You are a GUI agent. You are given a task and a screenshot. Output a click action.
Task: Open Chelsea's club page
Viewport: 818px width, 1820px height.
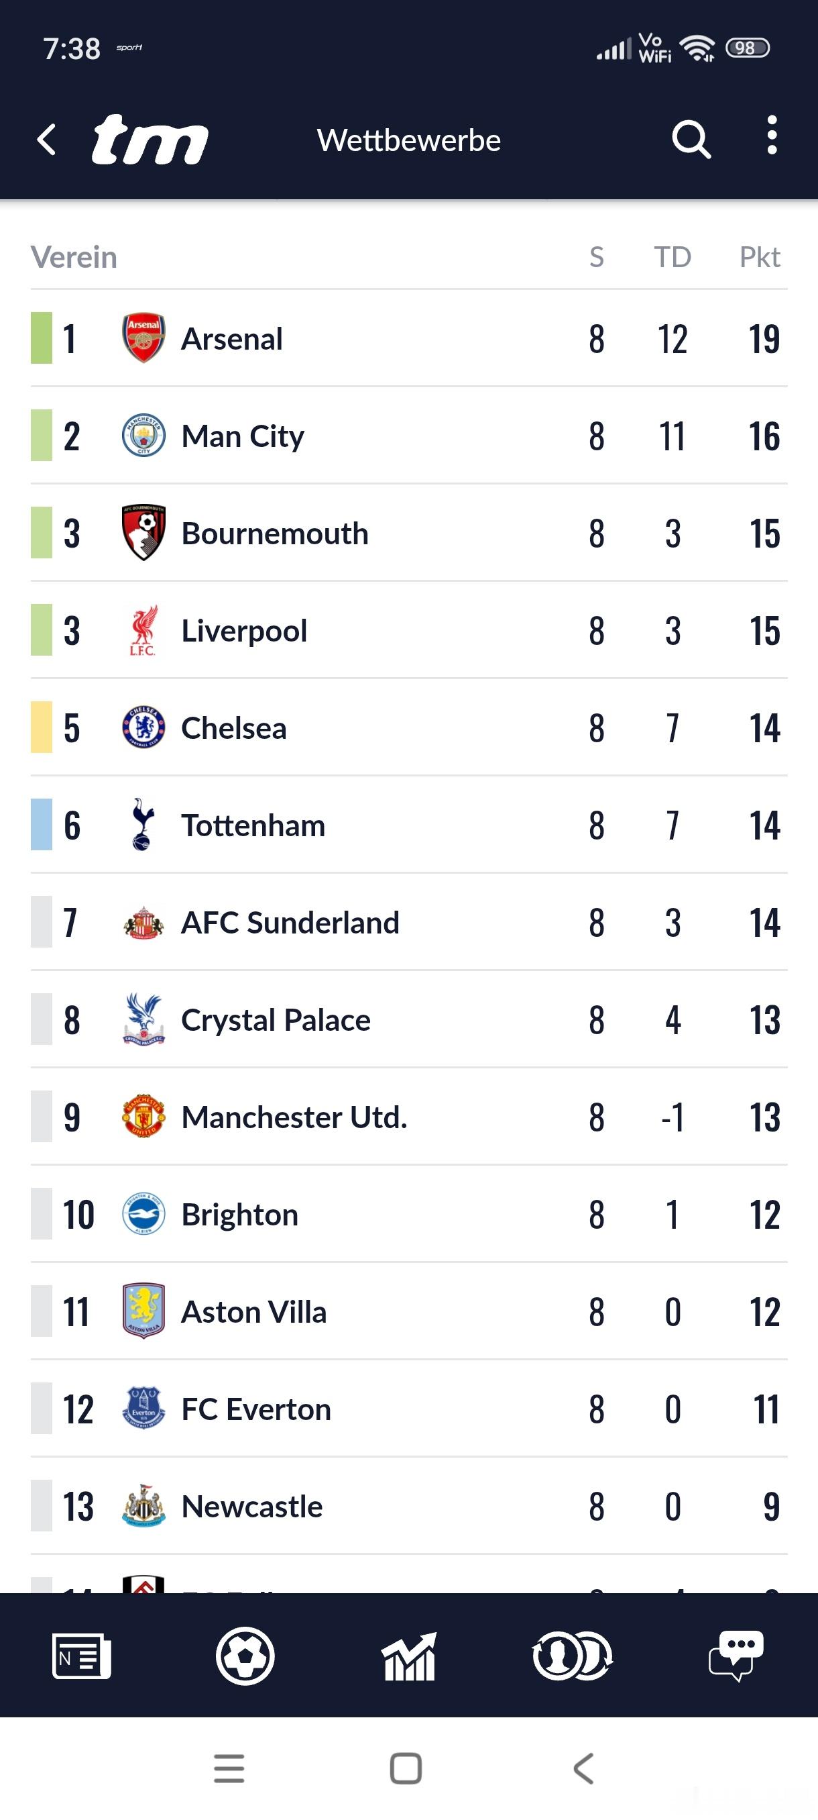(233, 727)
